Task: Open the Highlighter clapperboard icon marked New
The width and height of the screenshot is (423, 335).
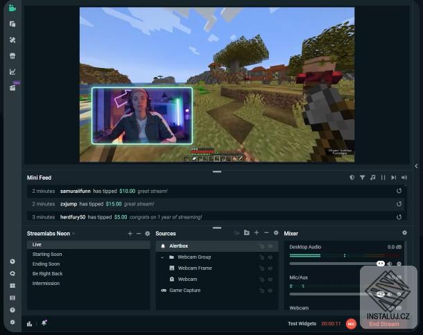Action: coord(12,88)
